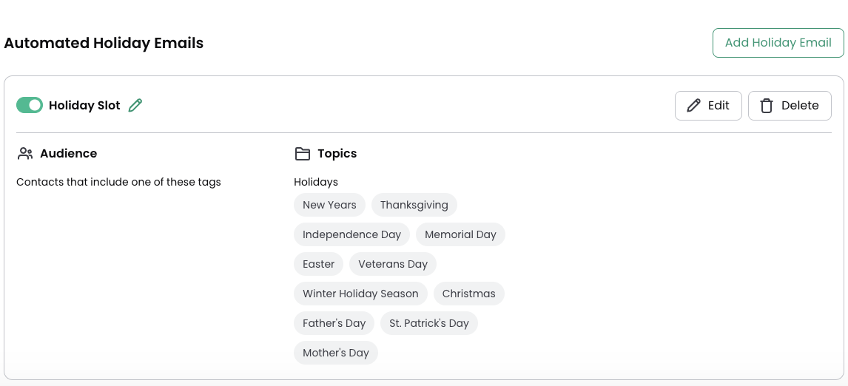Click the Delete button with trash icon
This screenshot has height=386, width=848.
(x=790, y=106)
